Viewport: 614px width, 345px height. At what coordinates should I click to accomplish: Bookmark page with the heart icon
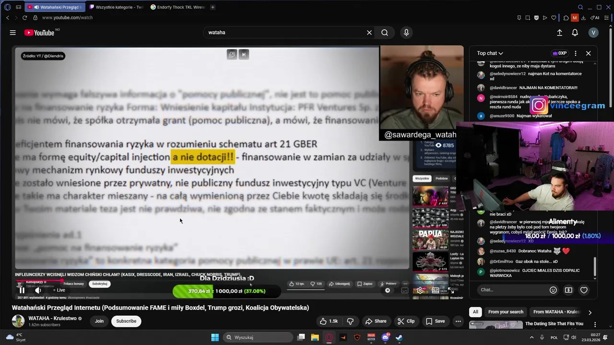[x=554, y=18]
